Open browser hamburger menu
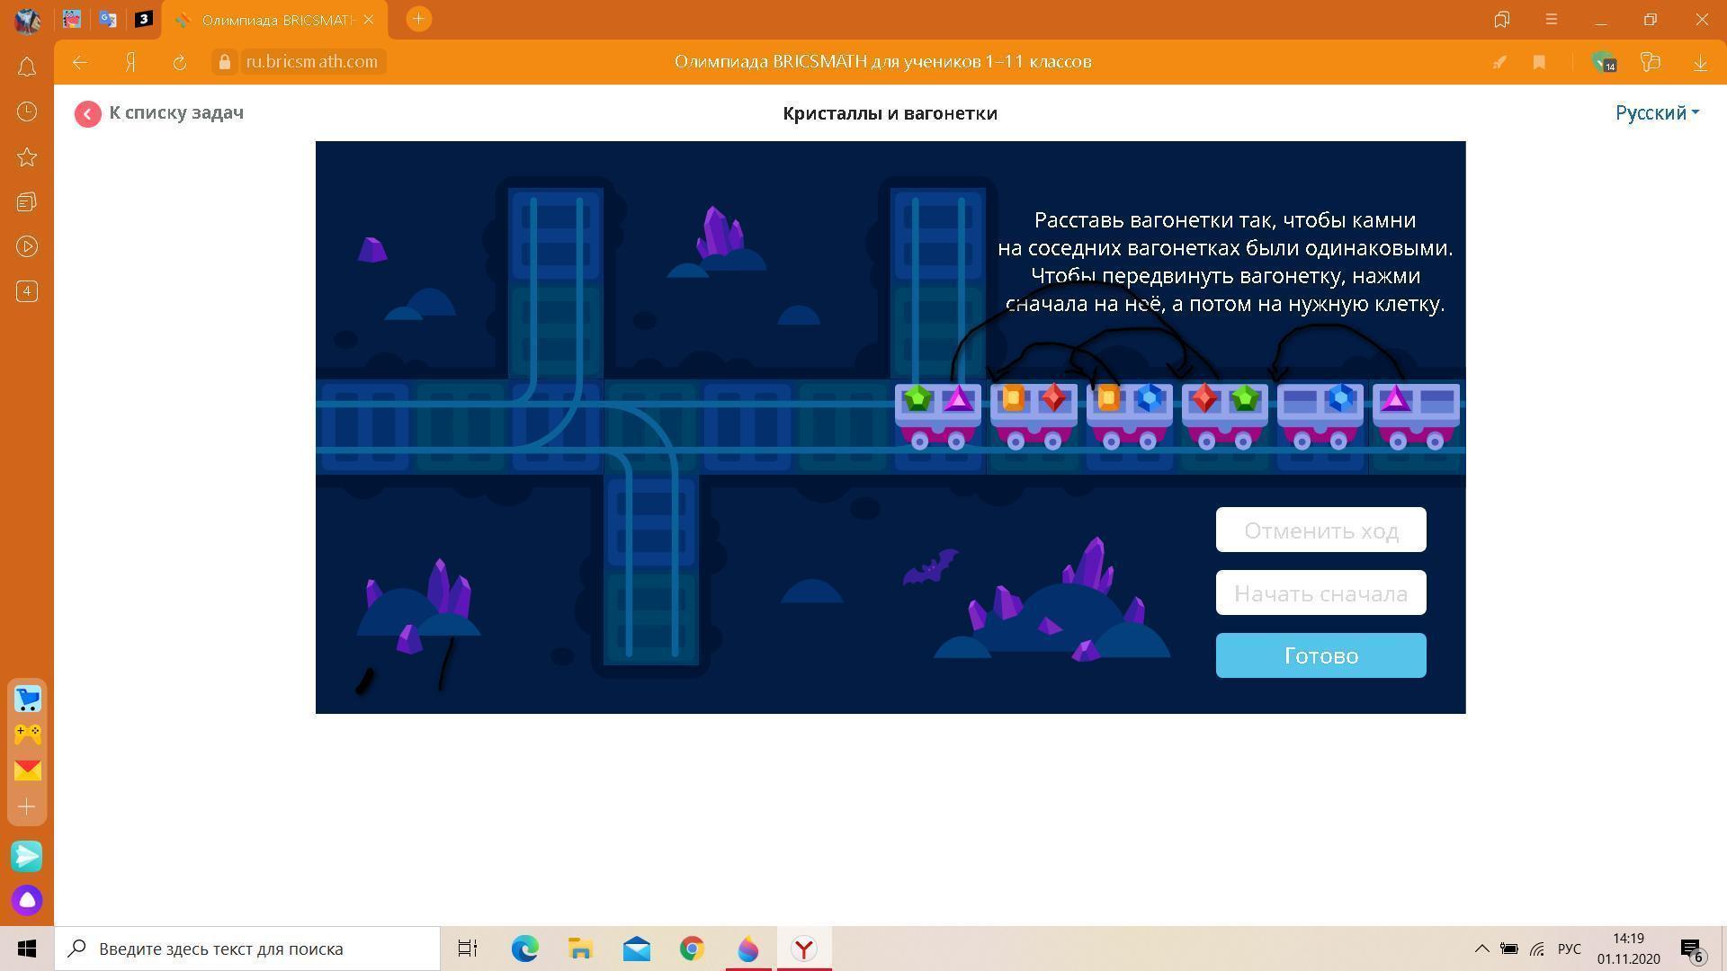This screenshot has width=1727, height=971. (x=1552, y=19)
